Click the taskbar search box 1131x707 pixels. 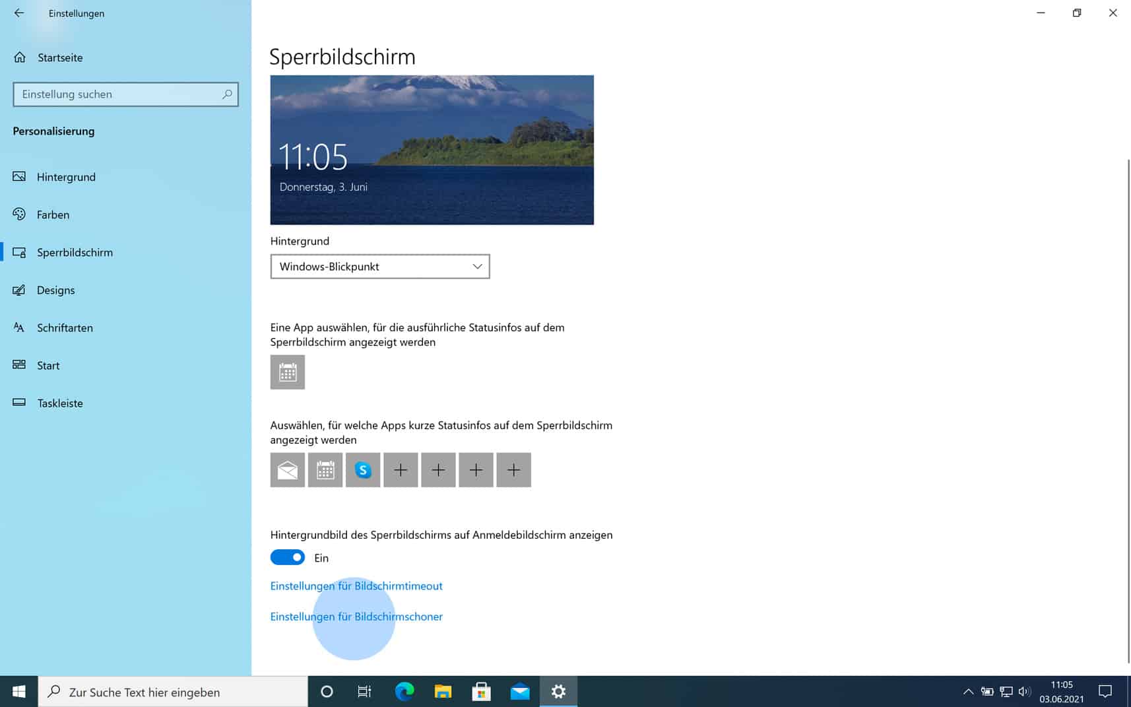(173, 691)
